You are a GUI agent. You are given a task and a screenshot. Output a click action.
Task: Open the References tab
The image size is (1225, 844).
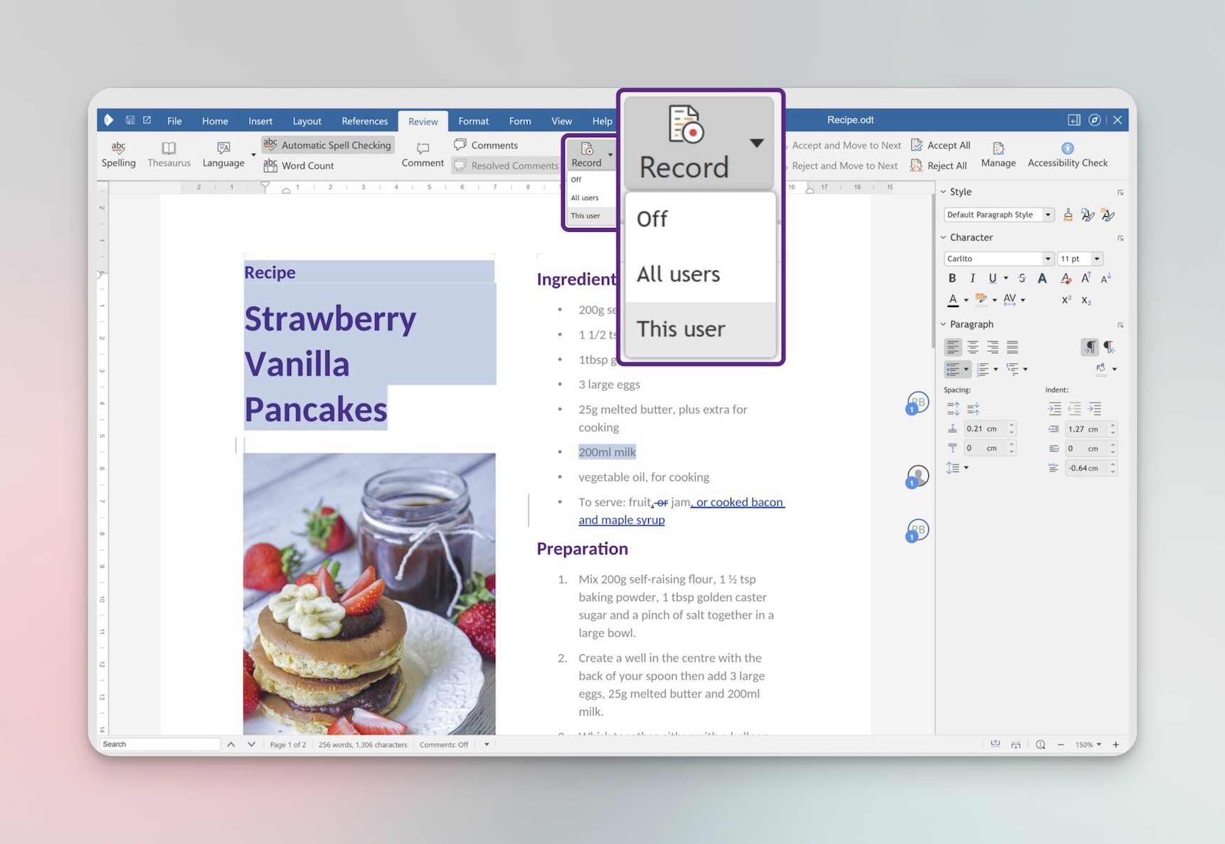[x=364, y=121]
